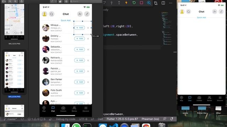
Task: Open the Flutter widget inspector icon
Action: click(x=149, y=3)
